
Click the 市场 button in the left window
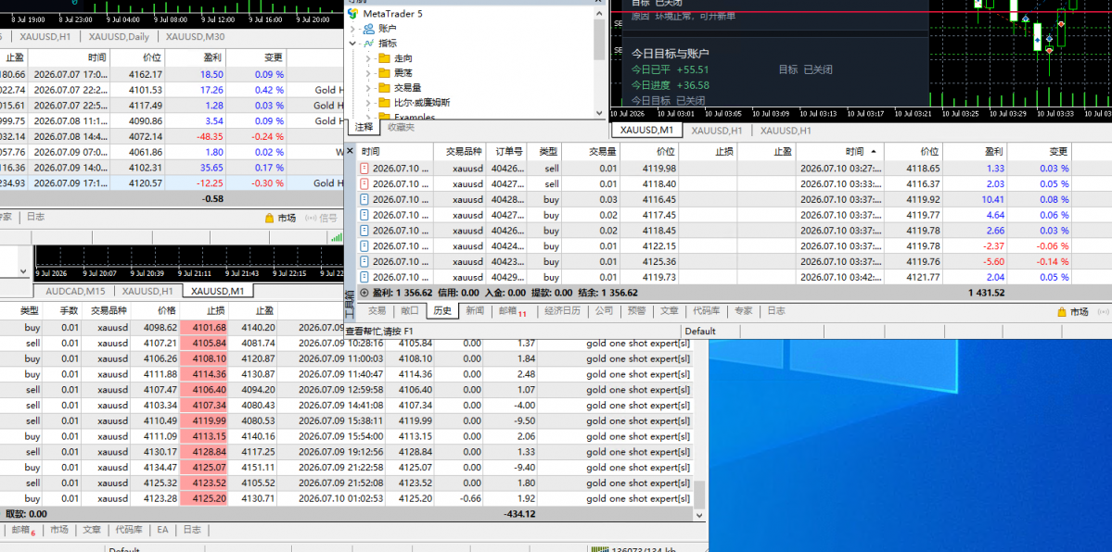(279, 219)
